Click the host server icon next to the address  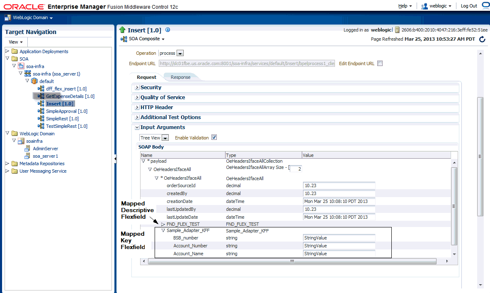point(397,30)
